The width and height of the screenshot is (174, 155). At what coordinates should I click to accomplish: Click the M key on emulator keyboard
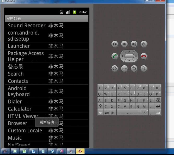point(145,106)
